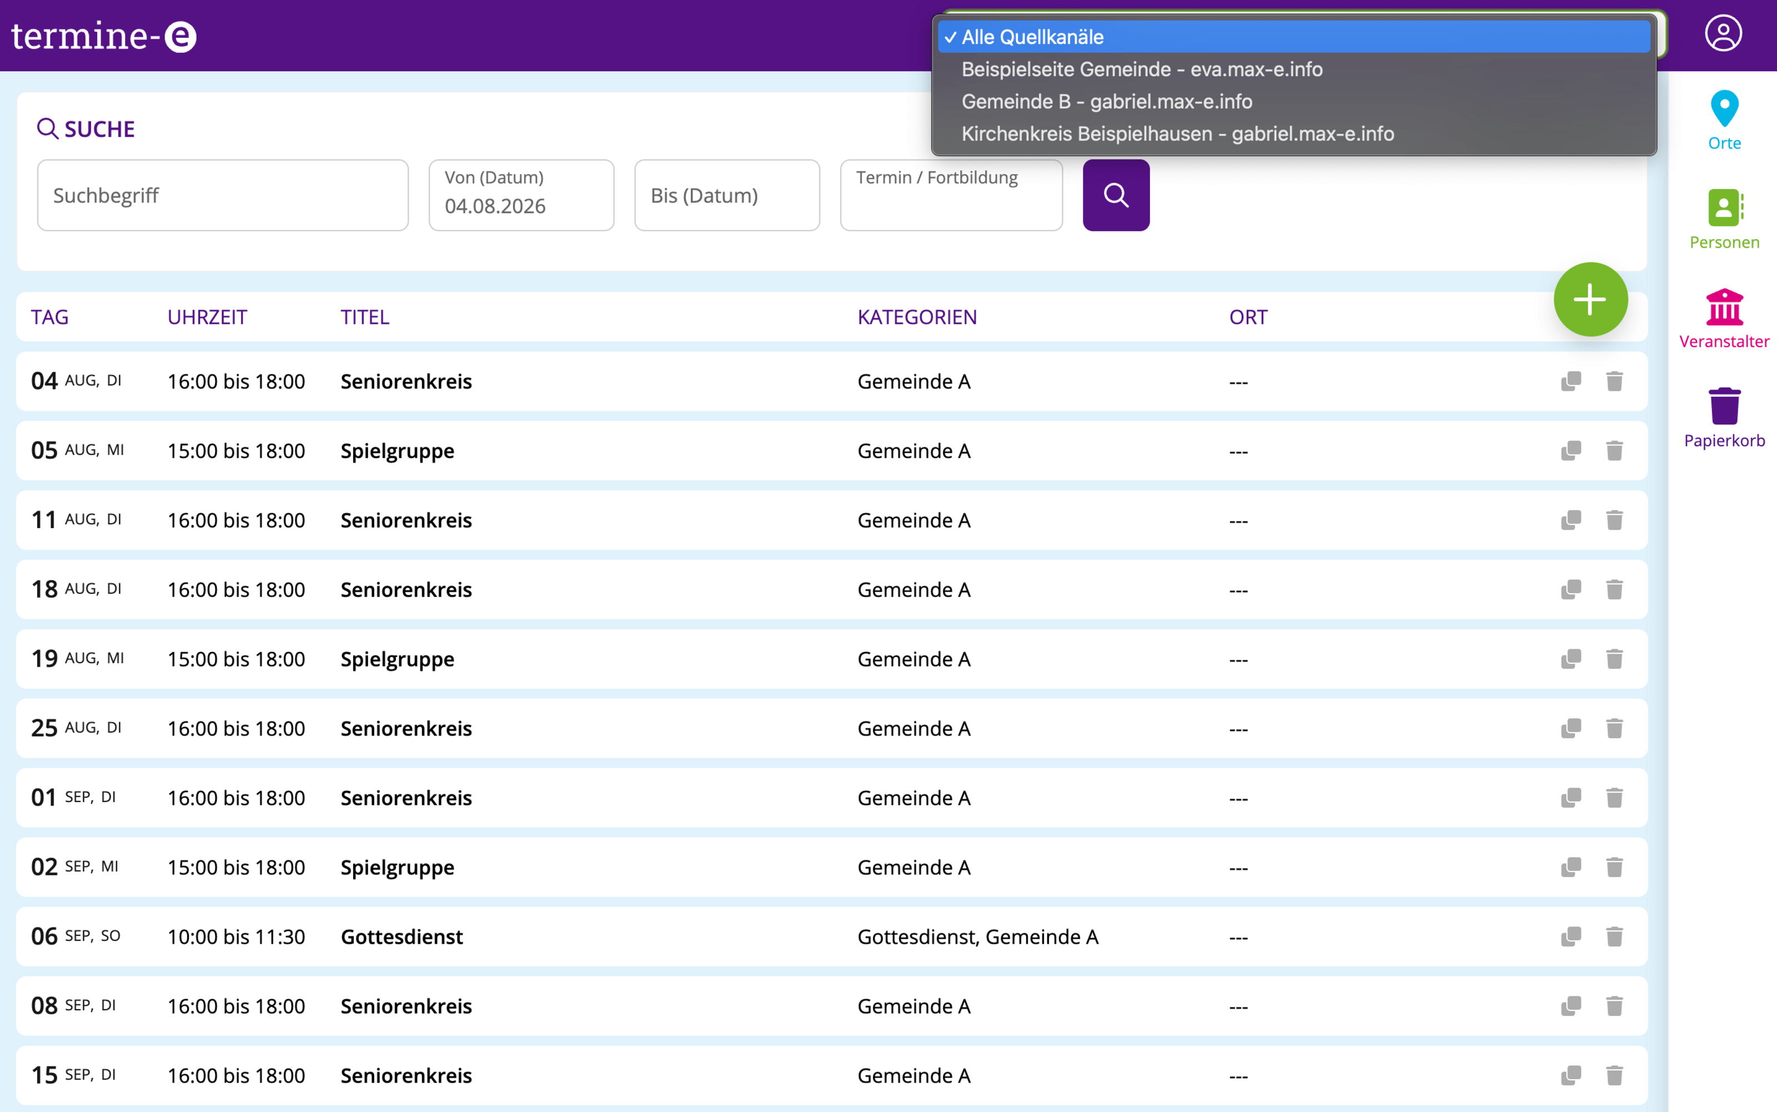Duplicate the 01 Sep Seniorenkreis event
The width and height of the screenshot is (1777, 1112).
[x=1571, y=797]
